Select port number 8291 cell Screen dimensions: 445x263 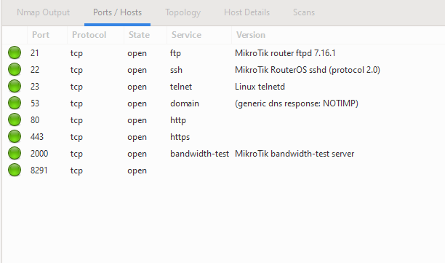(x=39, y=170)
